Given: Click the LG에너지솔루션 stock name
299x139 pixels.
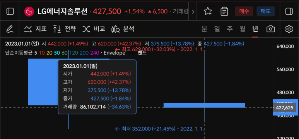Looking at the screenshot, I should coord(63,12).
